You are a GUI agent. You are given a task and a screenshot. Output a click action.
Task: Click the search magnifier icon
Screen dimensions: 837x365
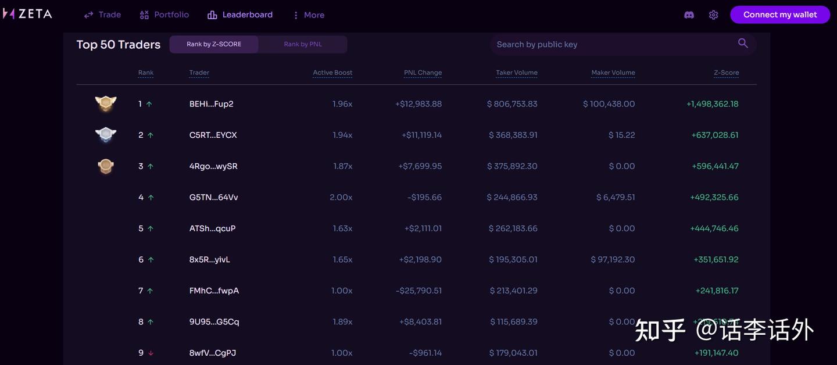(x=742, y=43)
